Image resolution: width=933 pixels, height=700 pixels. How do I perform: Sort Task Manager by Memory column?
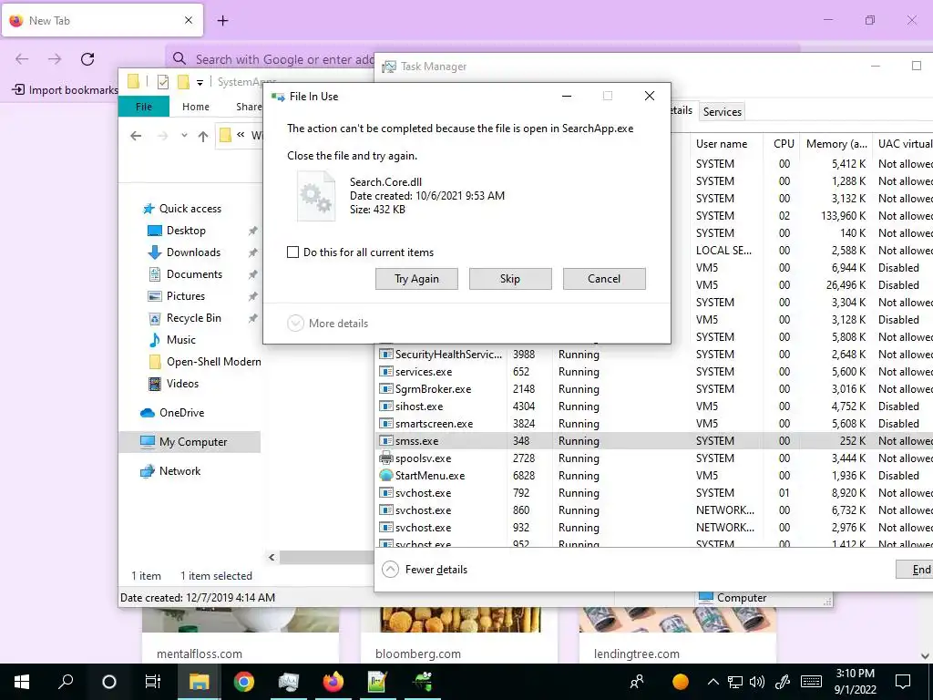pyautogui.click(x=836, y=144)
